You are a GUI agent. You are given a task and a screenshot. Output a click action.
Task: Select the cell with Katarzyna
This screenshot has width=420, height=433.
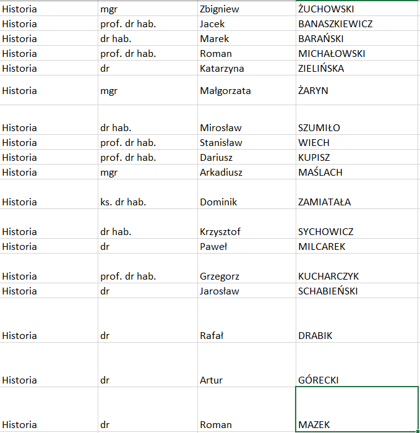(222, 69)
